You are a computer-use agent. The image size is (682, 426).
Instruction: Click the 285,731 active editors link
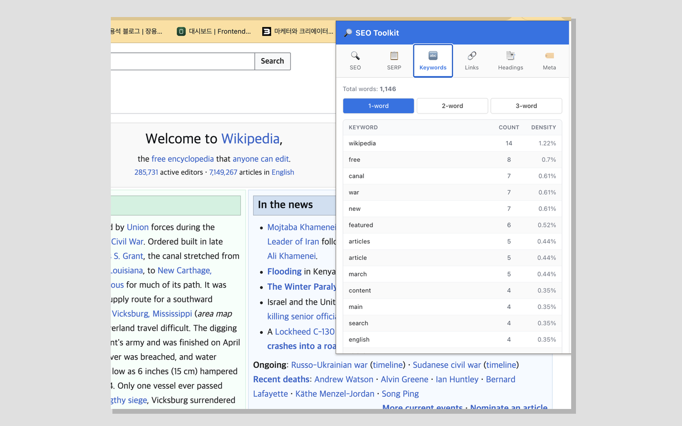(146, 172)
